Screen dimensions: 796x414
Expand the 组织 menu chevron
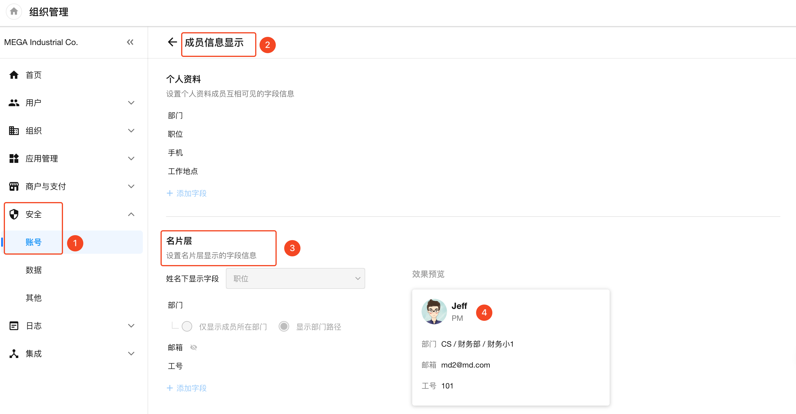click(x=131, y=131)
